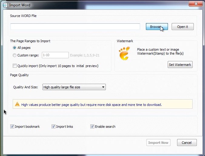Select the All pages radio button
Image resolution: width=205 pixels, height=156 pixels.
pos(15,48)
